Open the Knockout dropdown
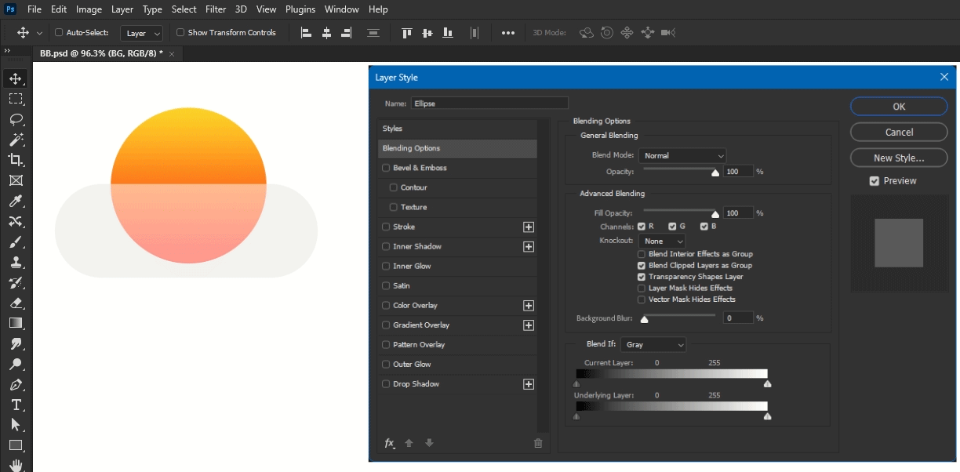960x472 pixels. pos(660,241)
